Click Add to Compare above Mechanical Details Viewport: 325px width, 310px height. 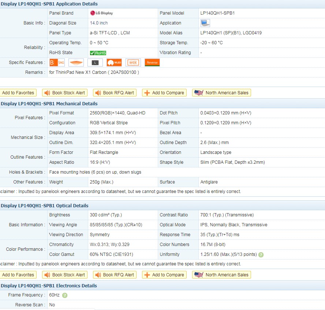164,93
